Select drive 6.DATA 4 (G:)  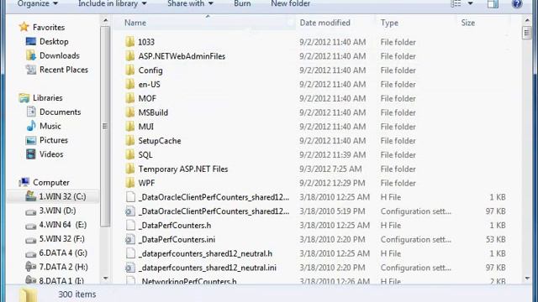click(63, 253)
